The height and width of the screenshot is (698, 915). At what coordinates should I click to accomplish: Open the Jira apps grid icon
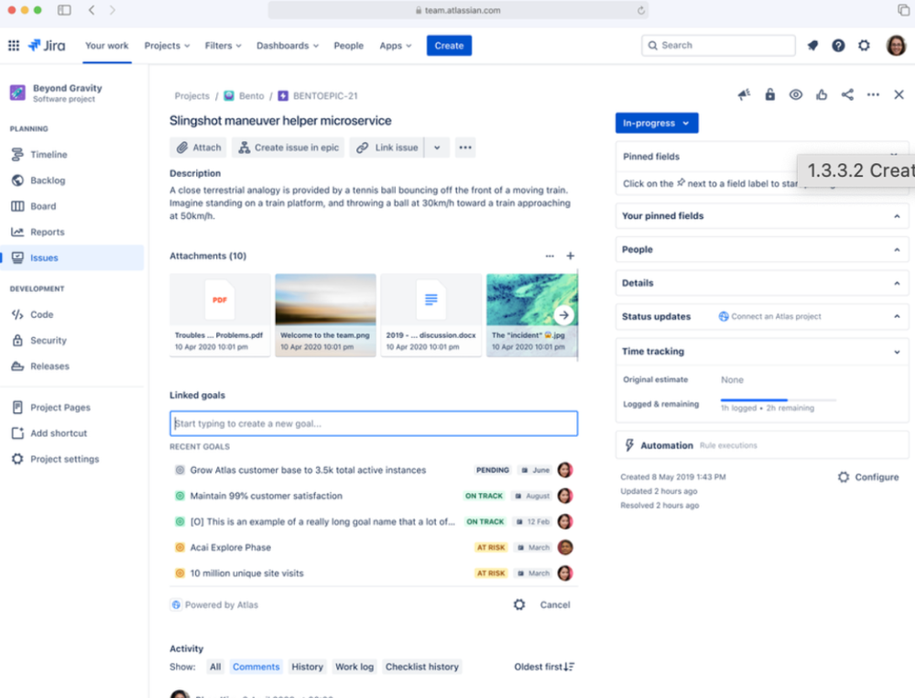pyautogui.click(x=14, y=45)
